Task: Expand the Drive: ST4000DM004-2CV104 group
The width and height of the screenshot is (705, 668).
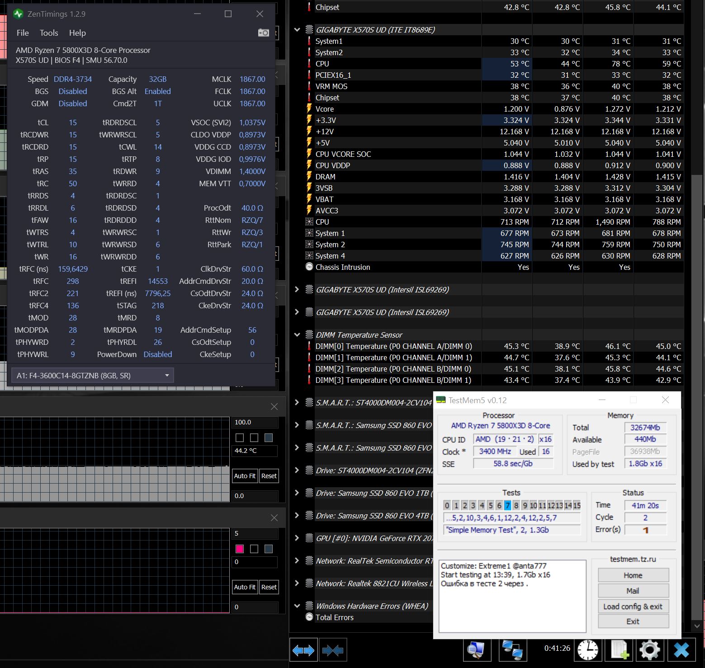Action: pyautogui.click(x=297, y=470)
